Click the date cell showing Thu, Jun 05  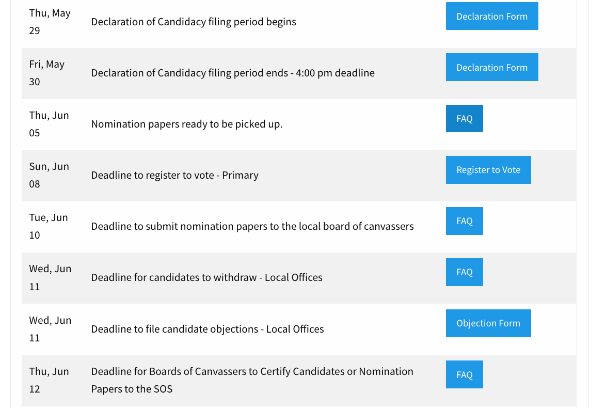(50, 124)
